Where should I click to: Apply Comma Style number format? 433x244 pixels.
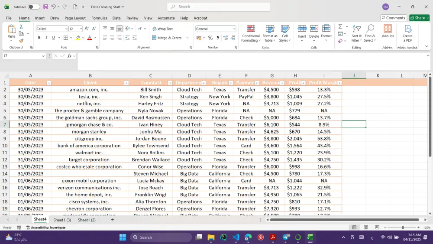[x=218, y=38]
